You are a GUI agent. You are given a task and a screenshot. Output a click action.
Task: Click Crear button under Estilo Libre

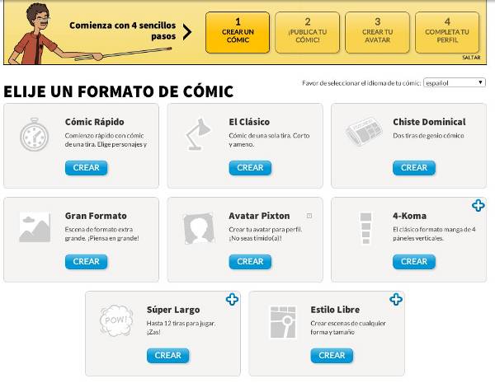click(332, 356)
